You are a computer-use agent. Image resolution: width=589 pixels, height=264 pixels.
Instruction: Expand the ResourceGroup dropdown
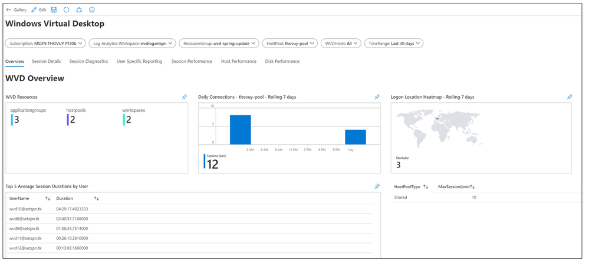219,44
